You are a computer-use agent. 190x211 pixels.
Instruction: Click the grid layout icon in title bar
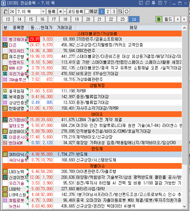click(160, 3)
